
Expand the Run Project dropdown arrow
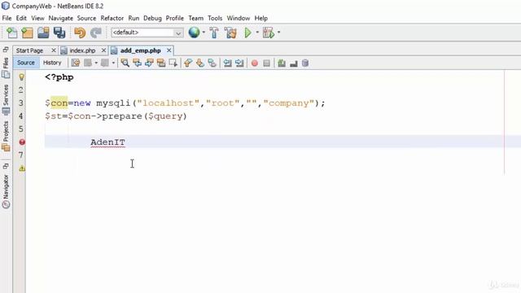coord(257,33)
